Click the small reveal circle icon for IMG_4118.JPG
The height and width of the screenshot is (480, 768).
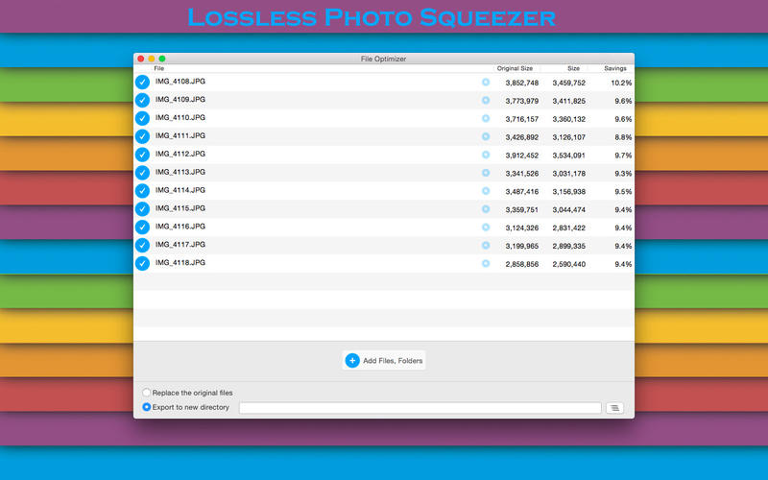coord(486,263)
